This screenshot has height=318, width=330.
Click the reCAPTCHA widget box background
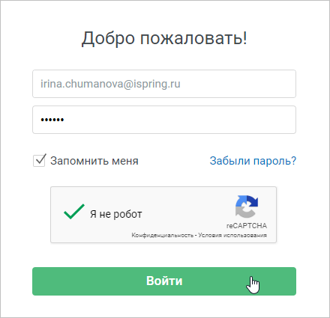pos(163,215)
